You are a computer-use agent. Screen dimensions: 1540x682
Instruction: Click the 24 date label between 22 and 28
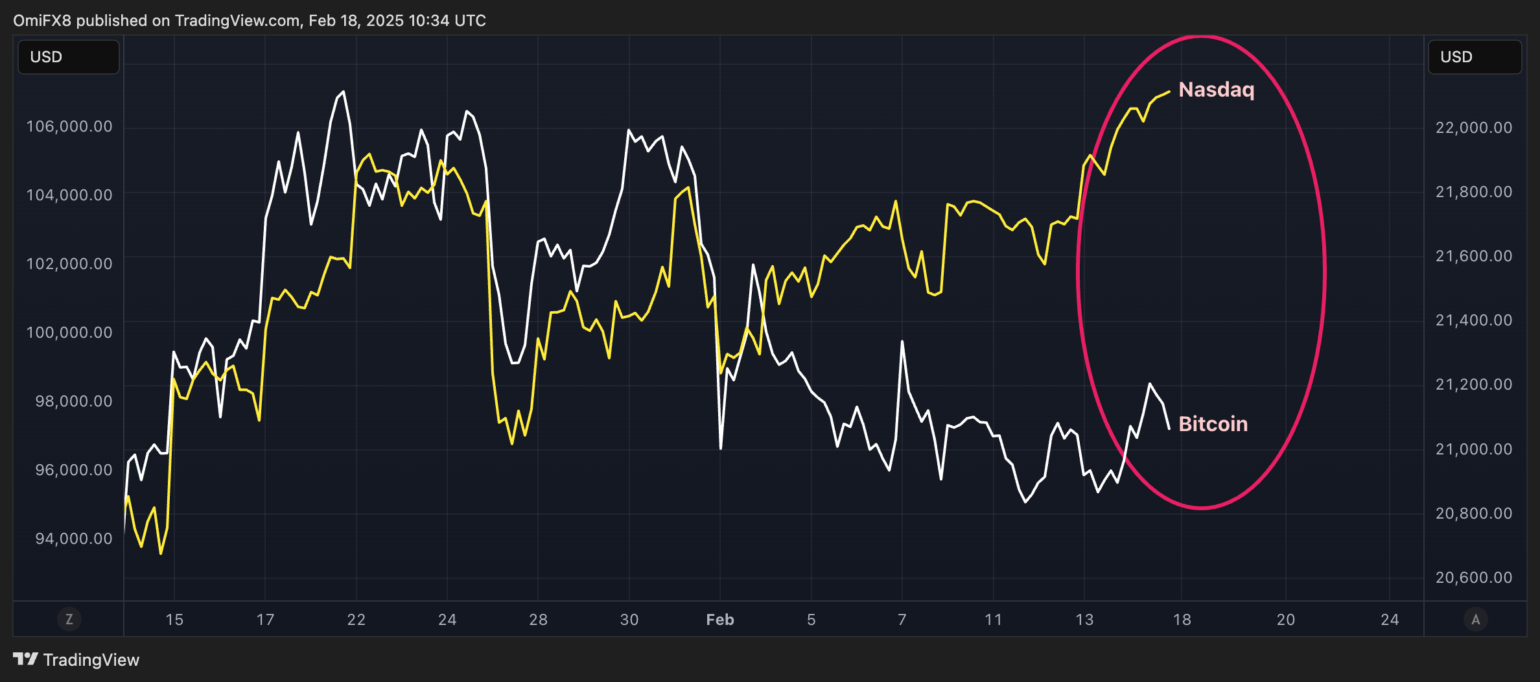click(447, 620)
